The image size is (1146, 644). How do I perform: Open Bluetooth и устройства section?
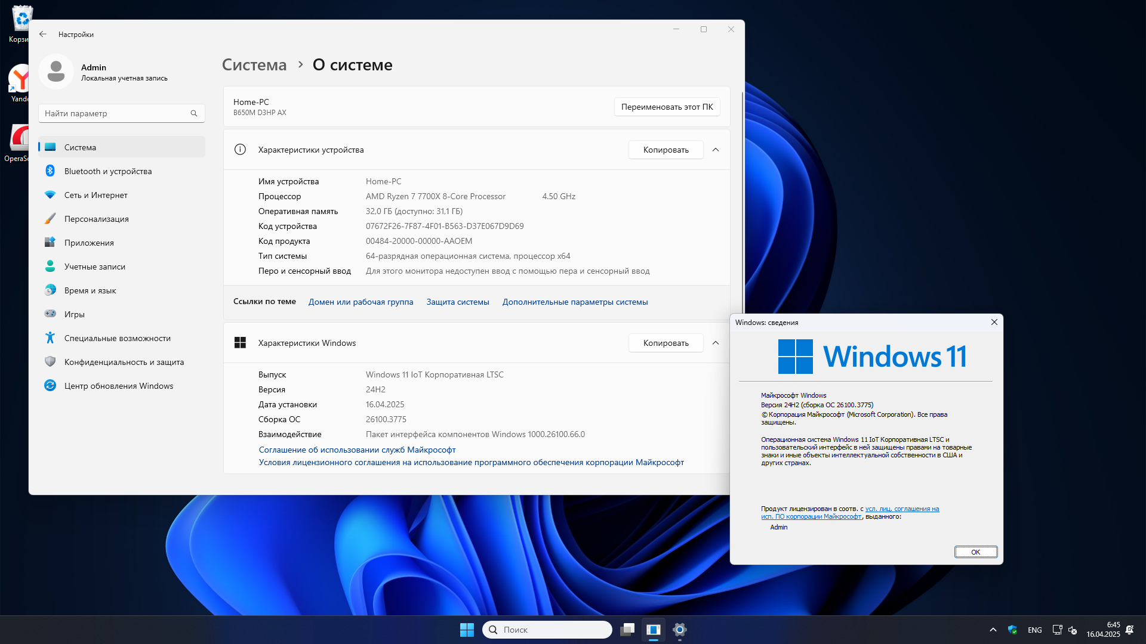click(x=107, y=171)
